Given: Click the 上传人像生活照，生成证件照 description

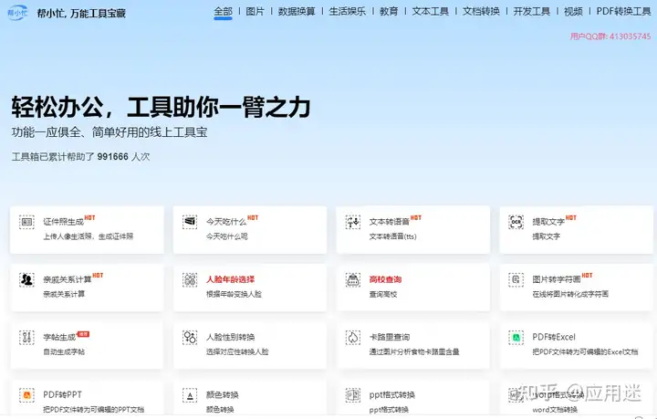Looking at the screenshot, I should pos(88,236).
